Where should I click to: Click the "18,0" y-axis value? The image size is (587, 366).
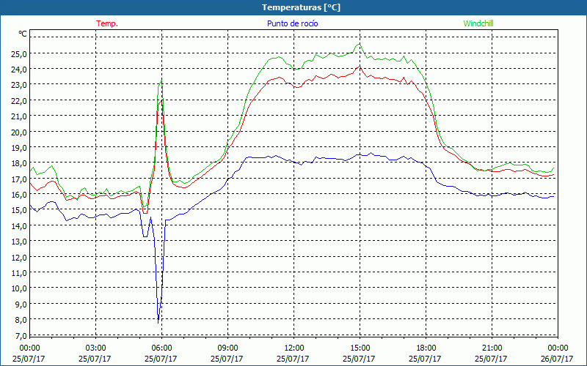click(19, 163)
